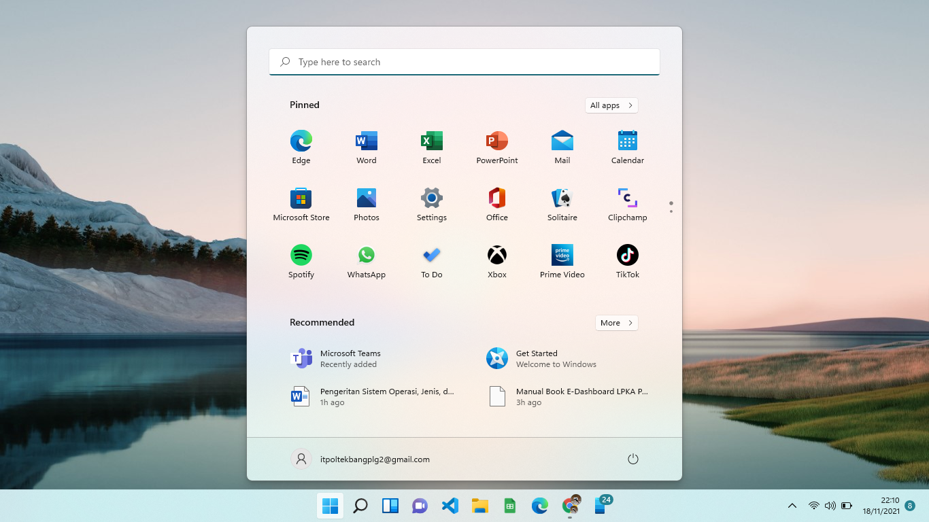Open WhatsApp
Screen dimensions: 929x522
coord(367,262)
